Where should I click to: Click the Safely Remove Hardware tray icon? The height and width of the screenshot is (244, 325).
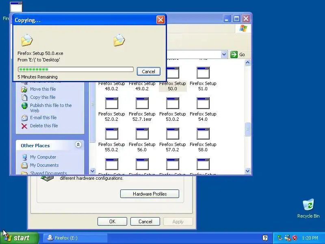(x=280, y=238)
